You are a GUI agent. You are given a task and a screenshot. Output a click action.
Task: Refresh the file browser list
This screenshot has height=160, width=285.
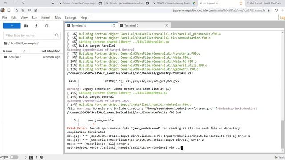click(47, 26)
